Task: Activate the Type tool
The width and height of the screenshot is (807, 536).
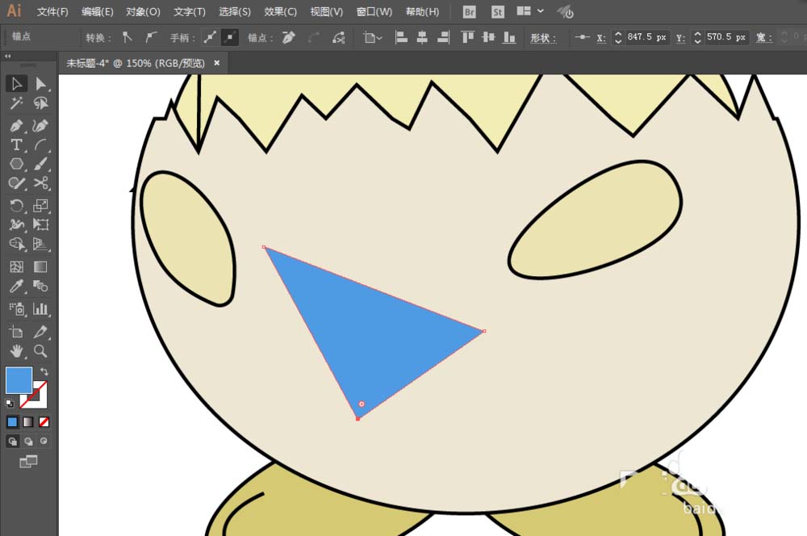Action: (x=16, y=145)
